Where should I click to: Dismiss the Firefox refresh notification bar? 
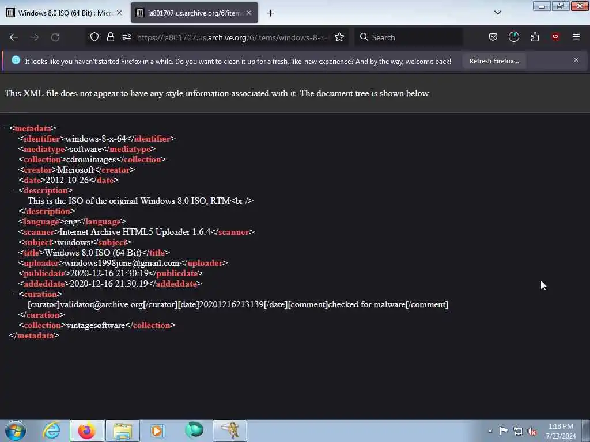click(576, 60)
